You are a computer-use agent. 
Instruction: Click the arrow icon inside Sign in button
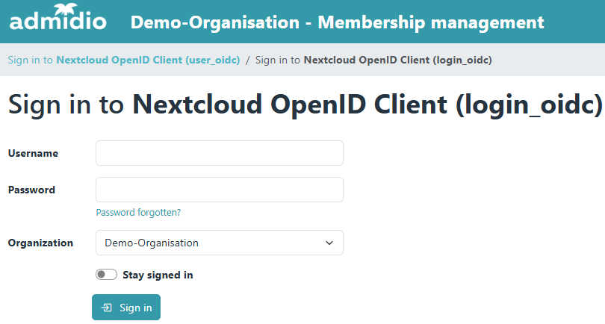pos(108,308)
